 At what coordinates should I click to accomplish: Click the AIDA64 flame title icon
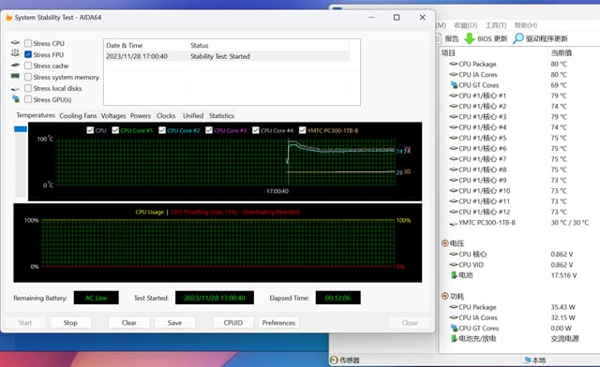8,17
